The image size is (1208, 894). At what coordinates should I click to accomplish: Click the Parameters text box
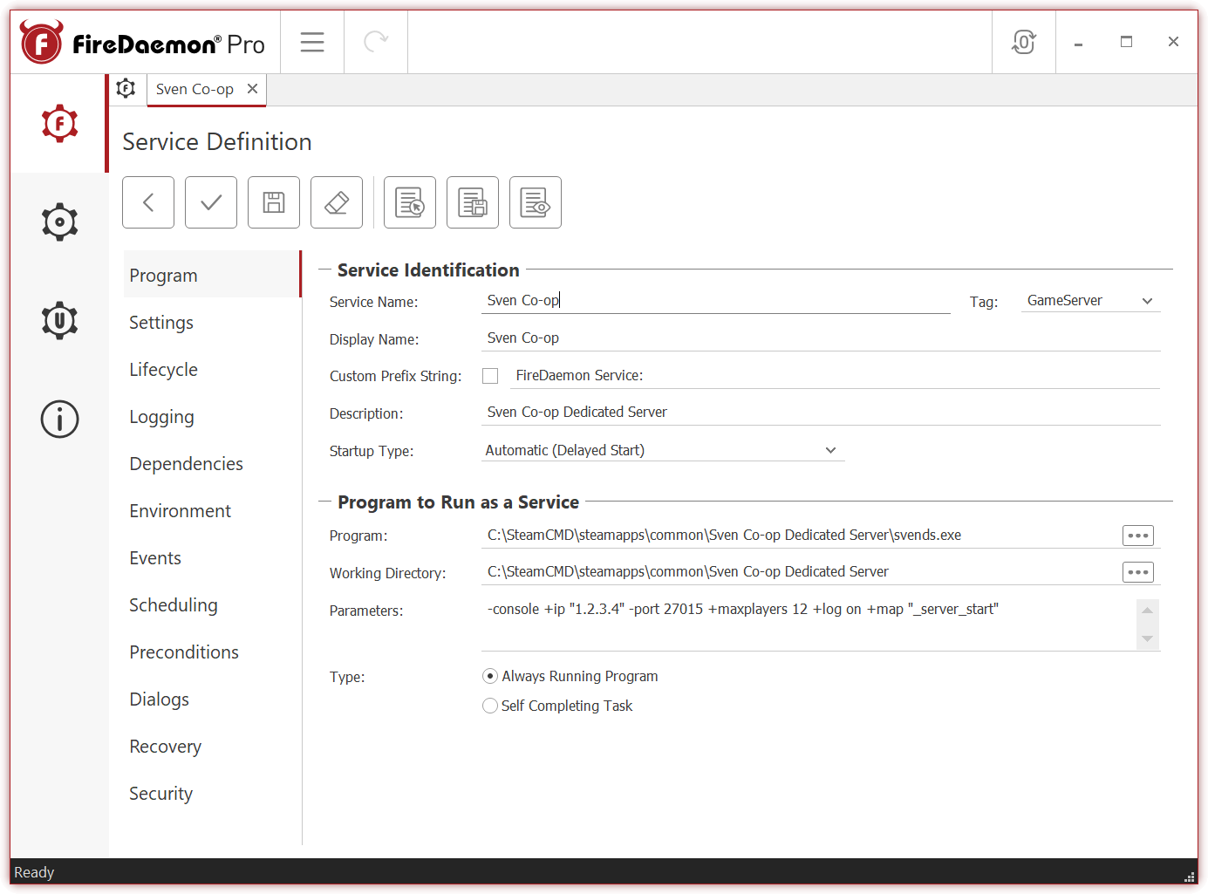(809, 624)
